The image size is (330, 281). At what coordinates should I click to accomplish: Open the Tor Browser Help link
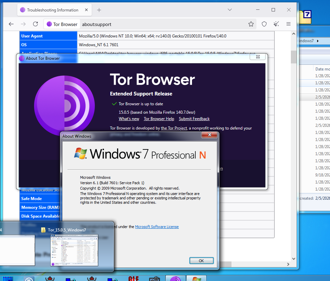(x=159, y=119)
